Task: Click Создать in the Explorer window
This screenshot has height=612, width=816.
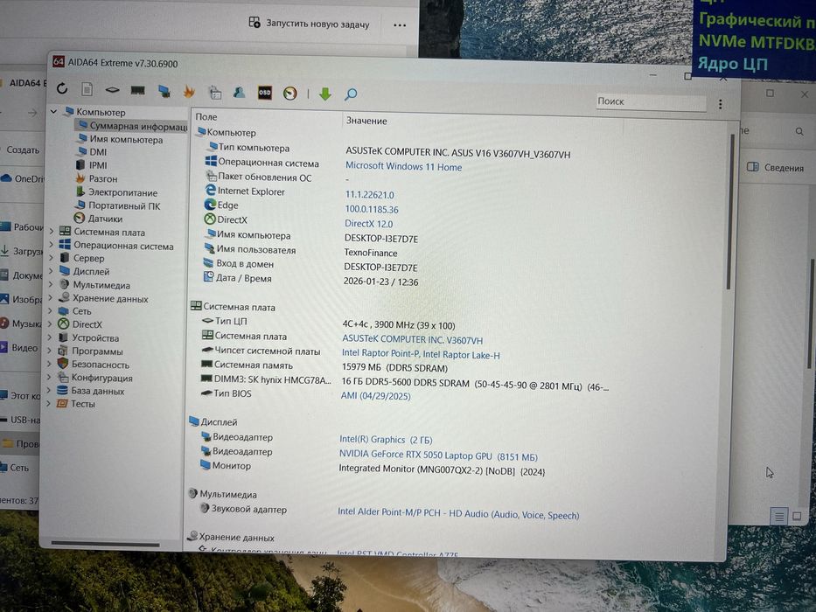Action: point(23,150)
